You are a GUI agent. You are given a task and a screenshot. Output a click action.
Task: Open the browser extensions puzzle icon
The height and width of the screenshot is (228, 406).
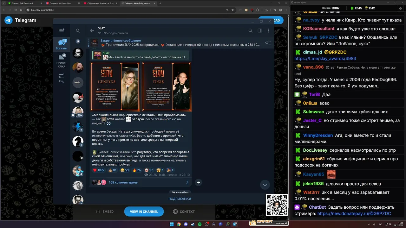[258, 10]
